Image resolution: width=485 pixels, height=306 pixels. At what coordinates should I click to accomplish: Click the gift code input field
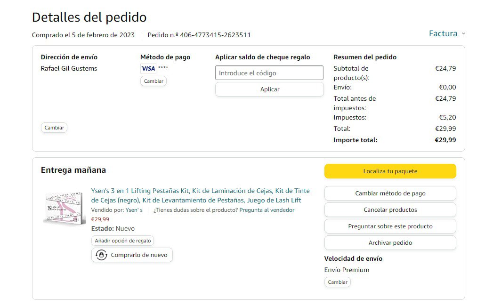269,73
